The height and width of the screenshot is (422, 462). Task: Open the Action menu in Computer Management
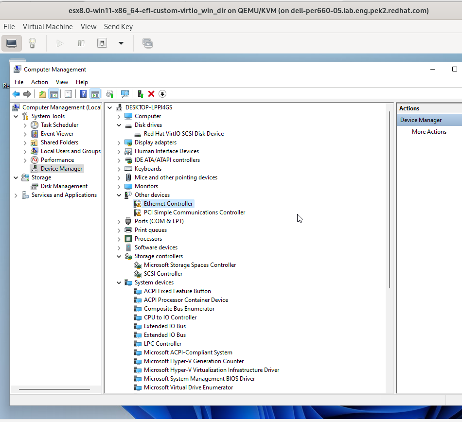tap(39, 82)
